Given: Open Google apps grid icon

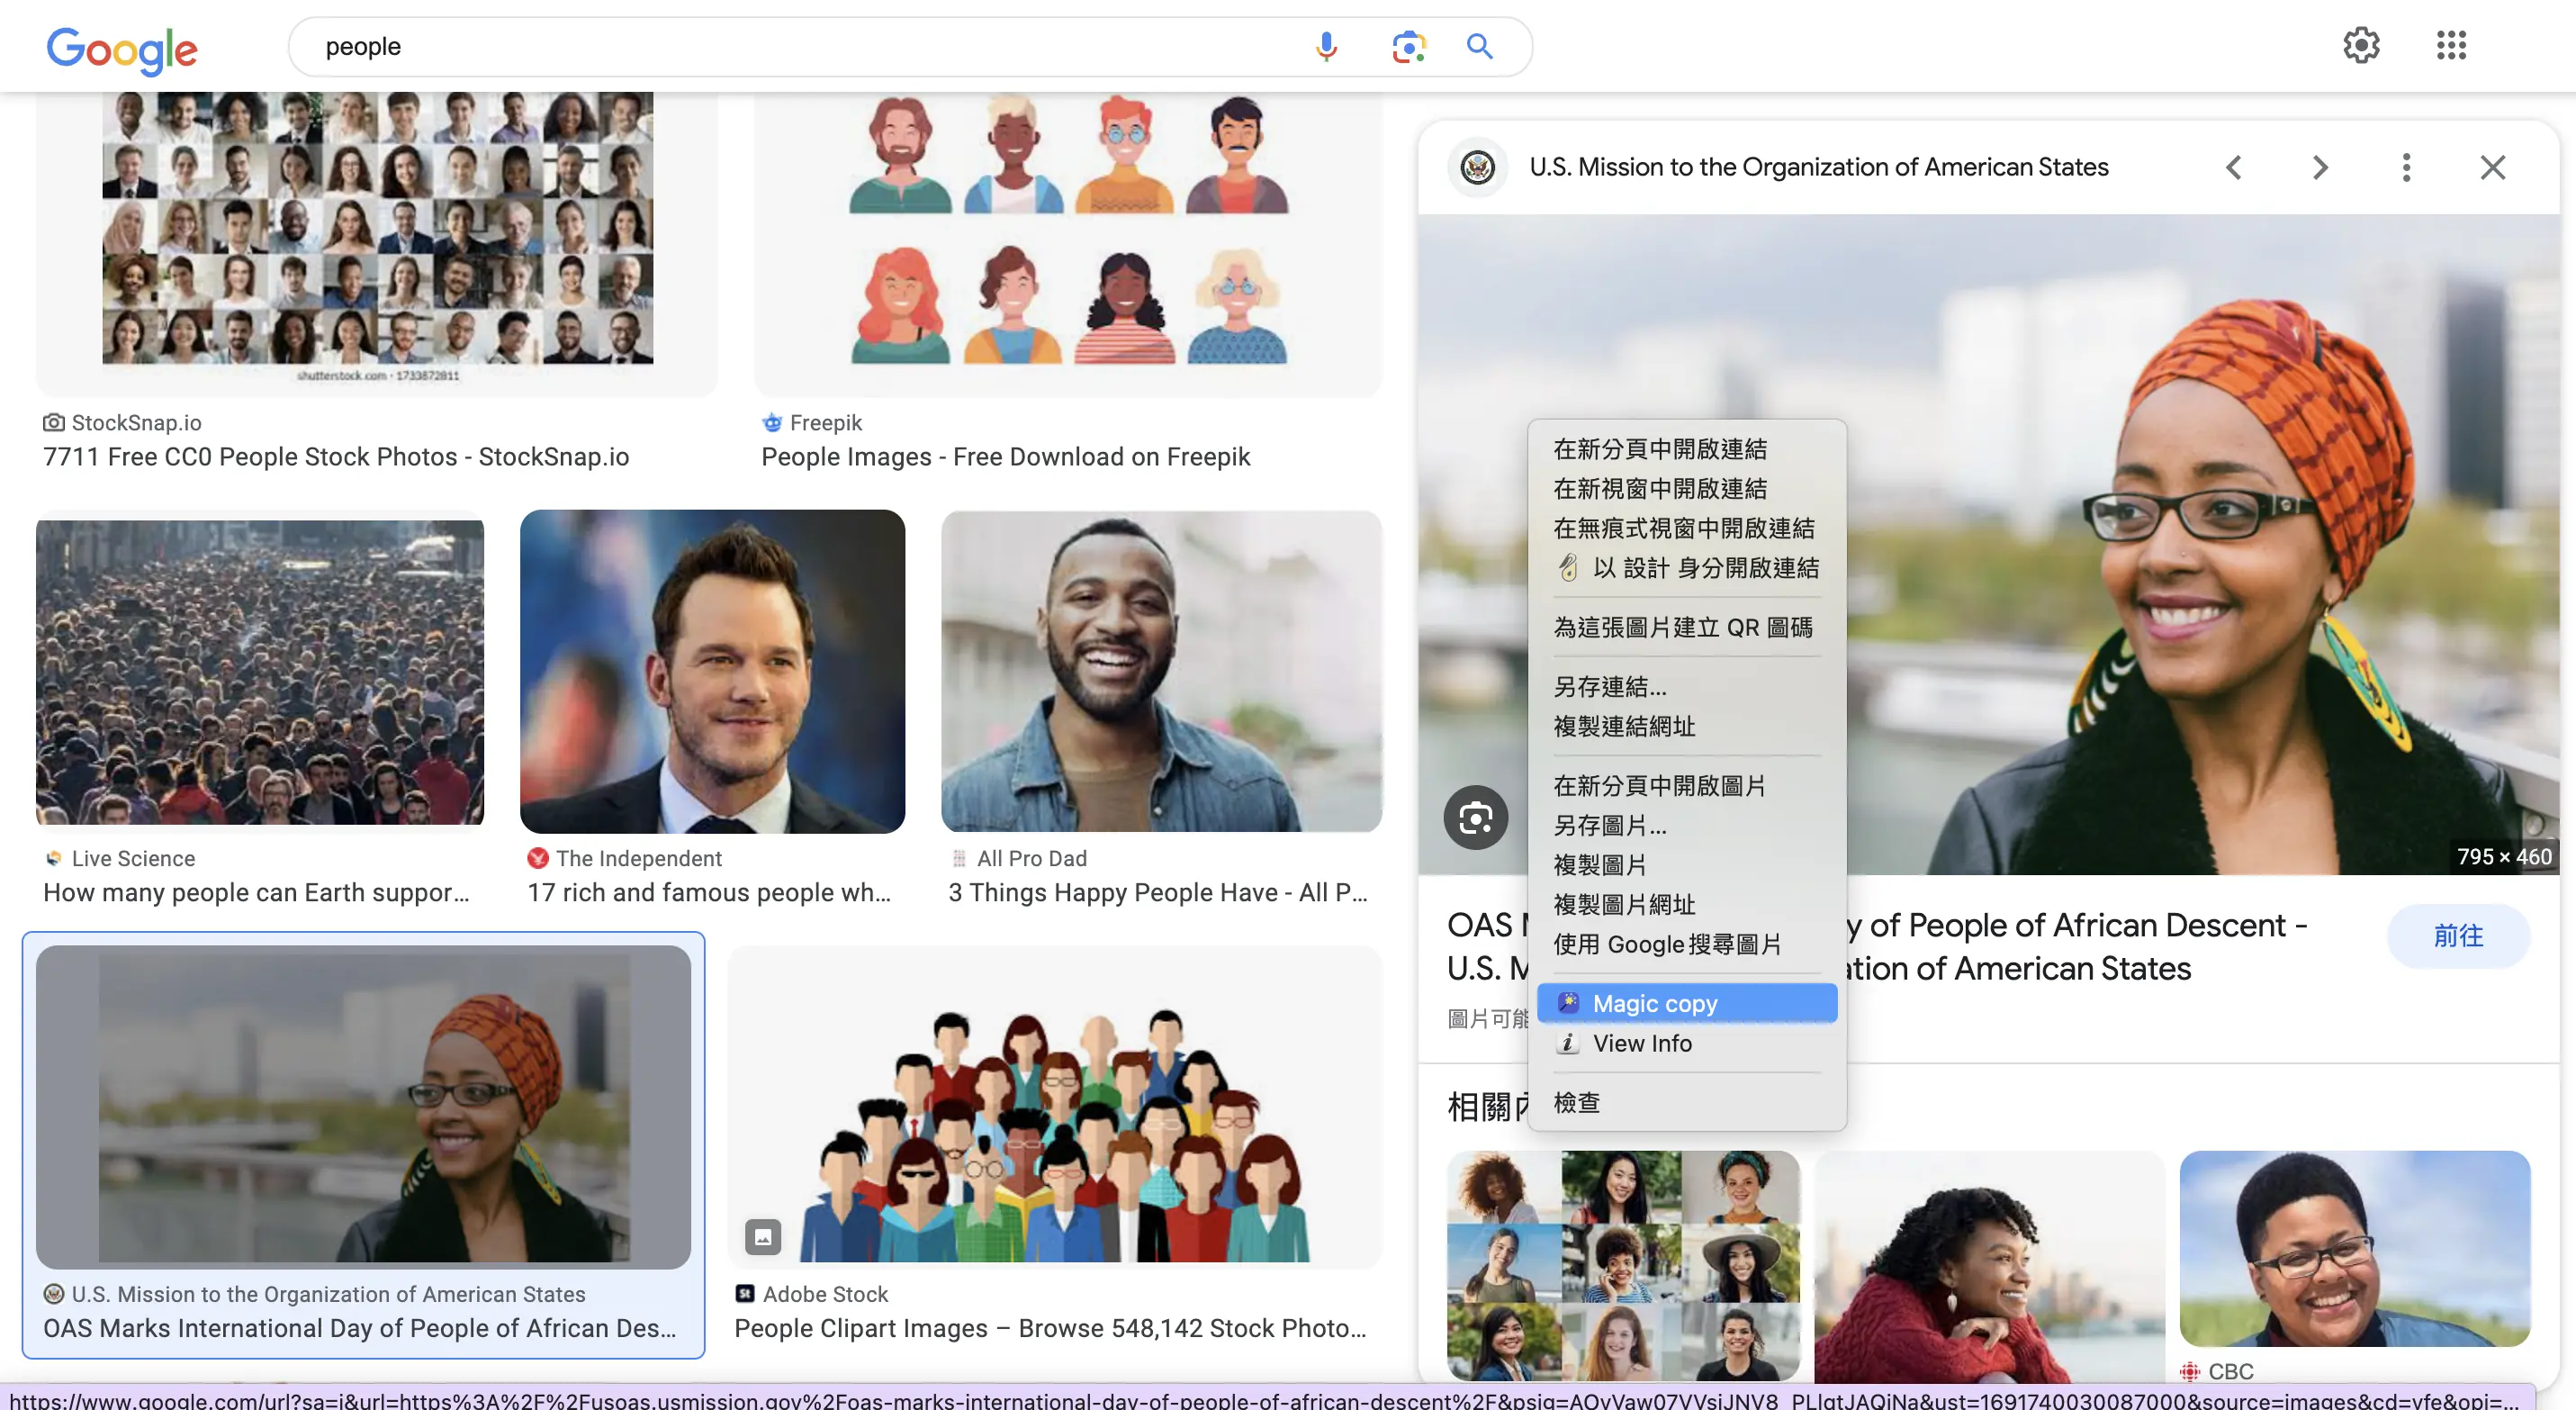Looking at the screenshot, I should point(2451,45).
